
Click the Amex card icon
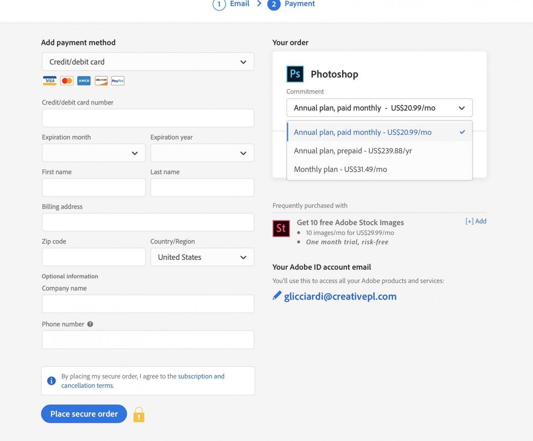pyautogui.click(x=84, y=81)
